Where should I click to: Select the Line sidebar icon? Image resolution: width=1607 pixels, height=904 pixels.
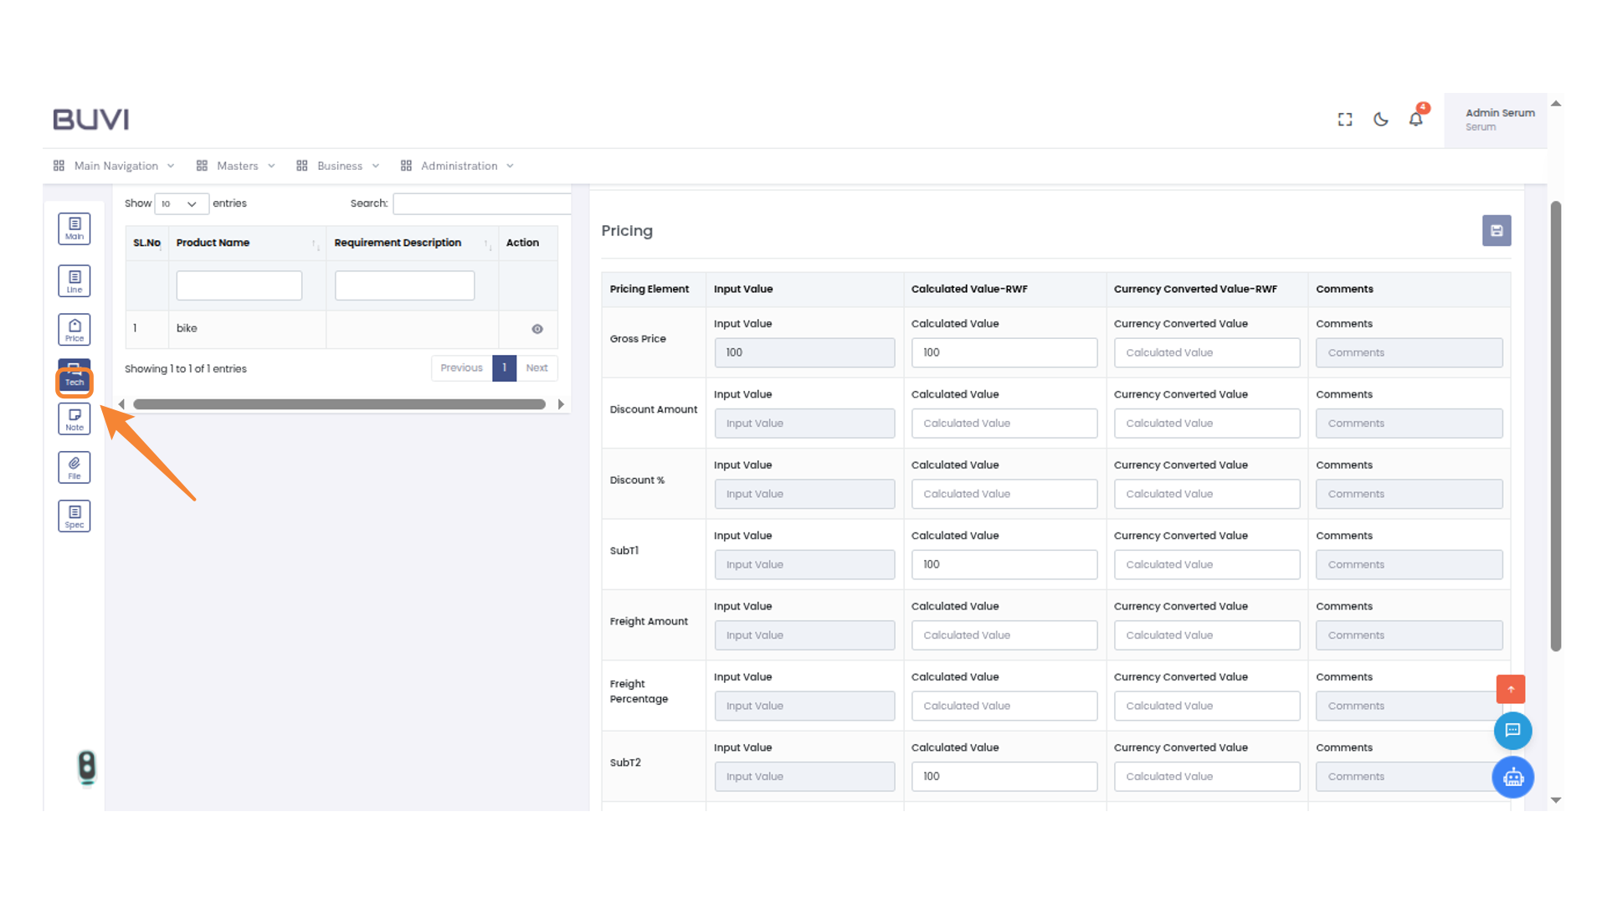[x=74, y=280]
